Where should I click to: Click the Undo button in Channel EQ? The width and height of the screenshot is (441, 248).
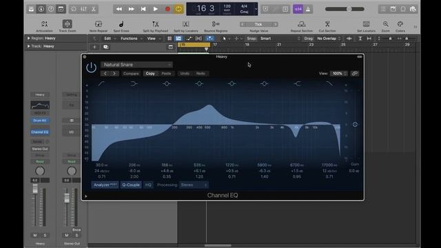pos(185,74)
